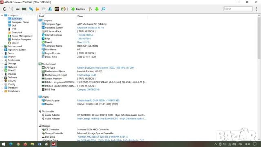The image size is (261, 147).
Task: Select Portable Computer tree item
Action: click(22, 39)
